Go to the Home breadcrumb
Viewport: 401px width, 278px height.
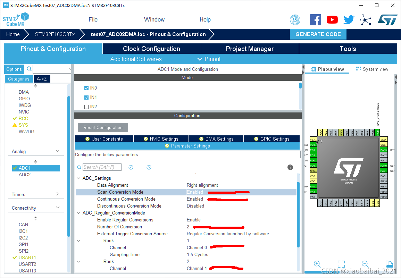coord(13,34)
